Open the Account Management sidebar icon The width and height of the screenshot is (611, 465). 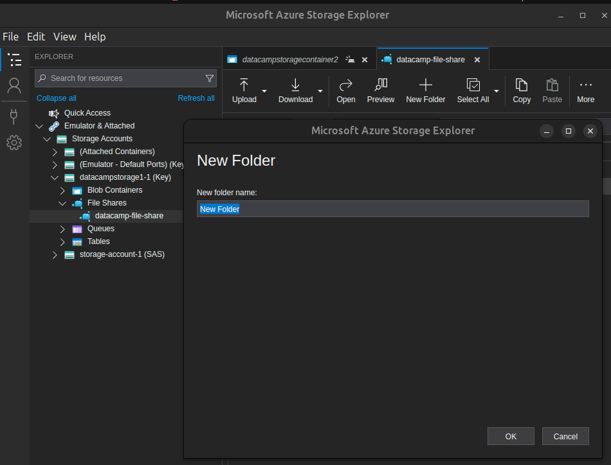click(14, 85)
